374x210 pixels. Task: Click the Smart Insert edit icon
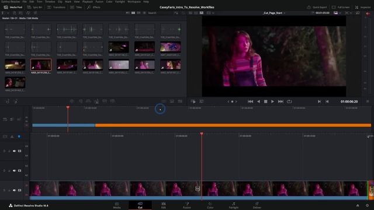(72, 101)
